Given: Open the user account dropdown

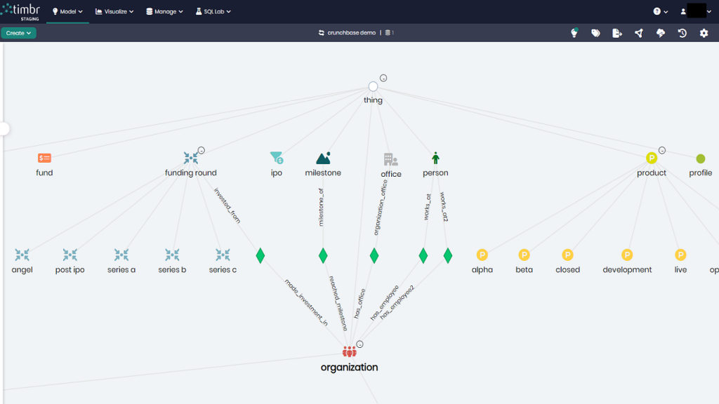Looking at the screenshot, I should (x=696, y=11).
